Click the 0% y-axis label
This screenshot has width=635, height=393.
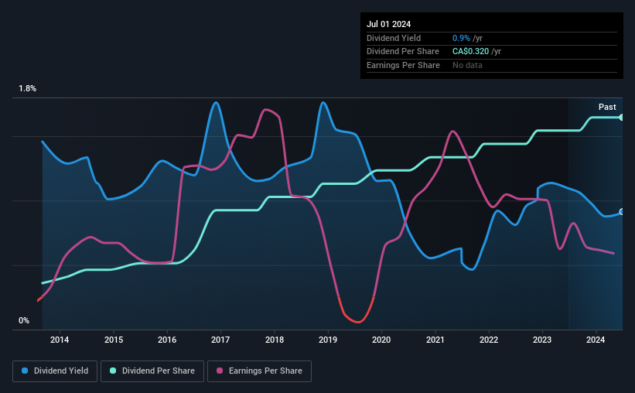point(24,320)
